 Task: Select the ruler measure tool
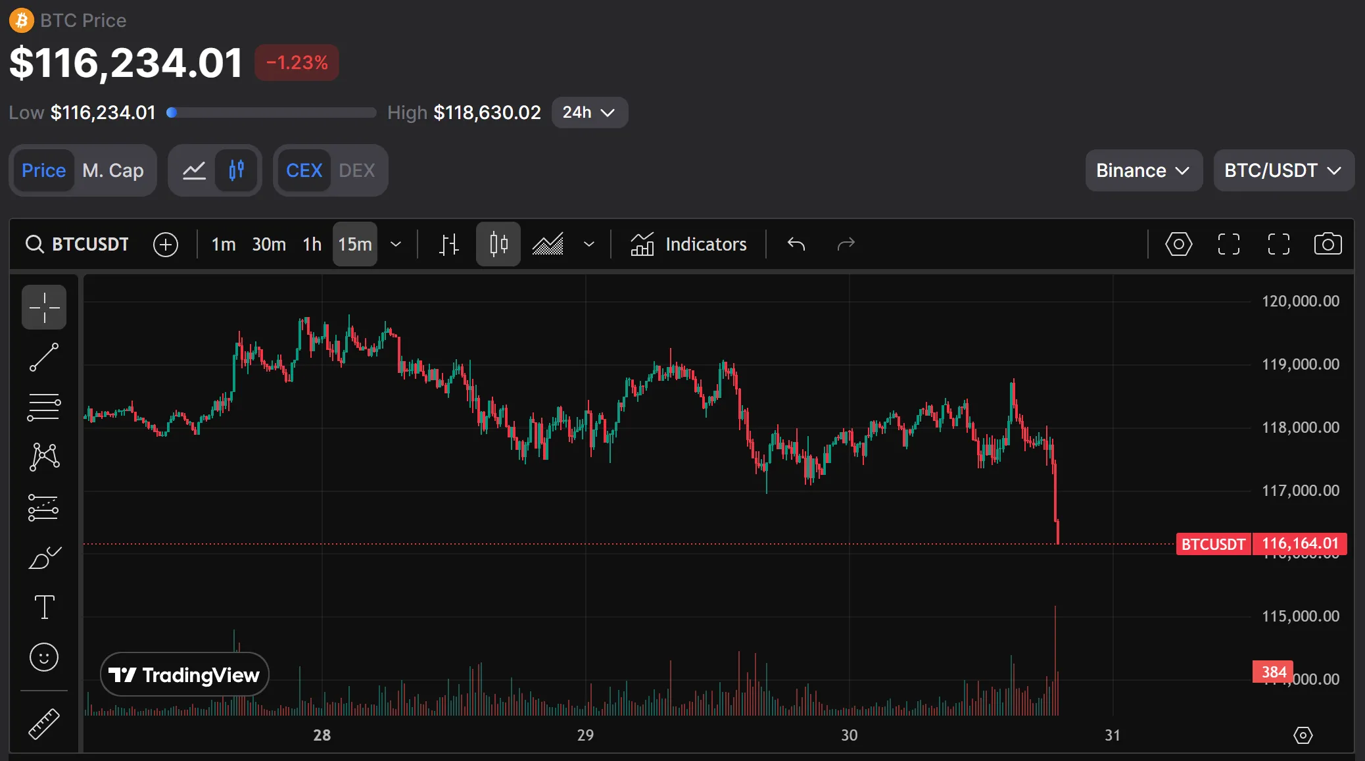(44, 724)
